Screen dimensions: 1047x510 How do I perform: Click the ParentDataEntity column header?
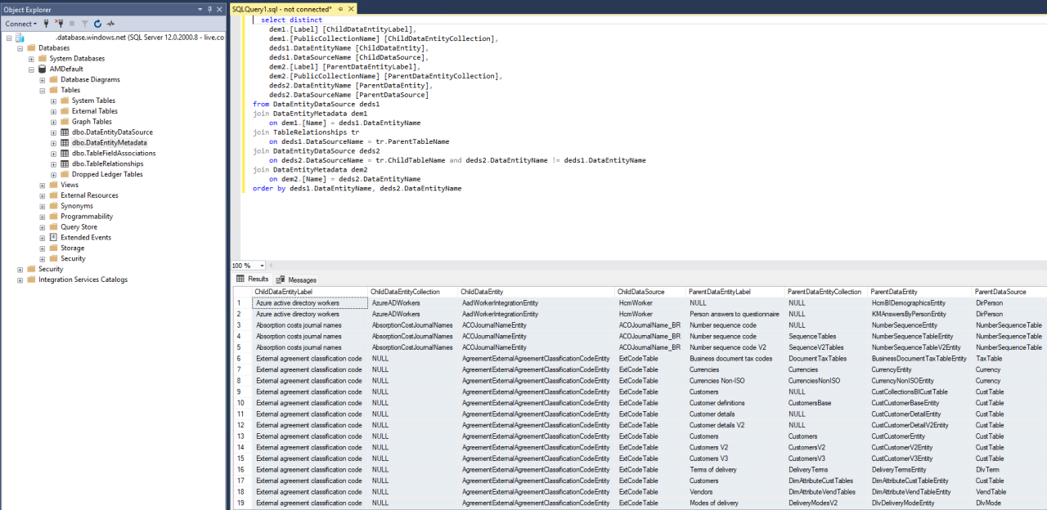point(894,292)
